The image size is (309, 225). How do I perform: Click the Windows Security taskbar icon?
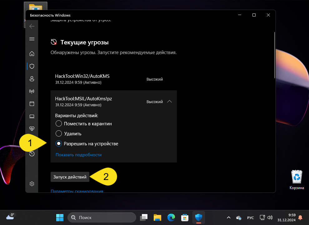click(198, 217)
